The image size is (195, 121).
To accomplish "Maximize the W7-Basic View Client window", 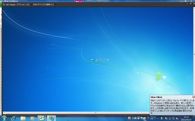I will 190,4.
